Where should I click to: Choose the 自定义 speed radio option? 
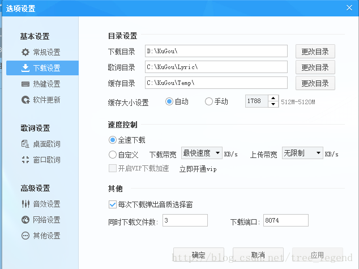click(113, 155)
